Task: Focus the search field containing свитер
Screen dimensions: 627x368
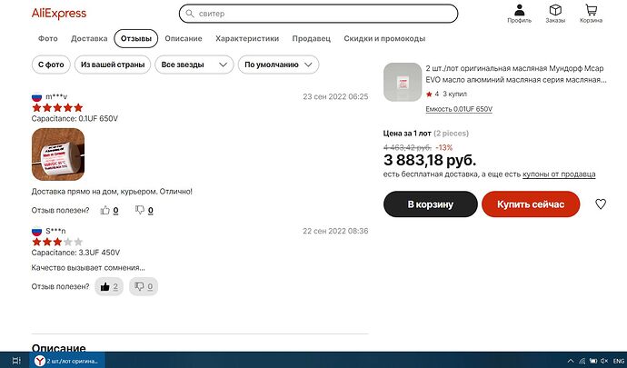Action: click(318, 14)
